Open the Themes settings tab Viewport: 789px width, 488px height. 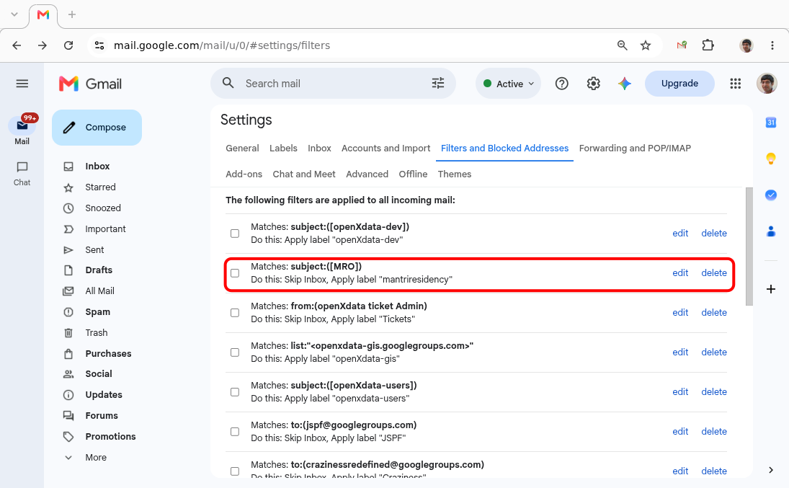[455, 174]
